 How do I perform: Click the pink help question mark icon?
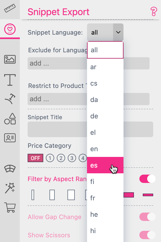pos(154,12)
